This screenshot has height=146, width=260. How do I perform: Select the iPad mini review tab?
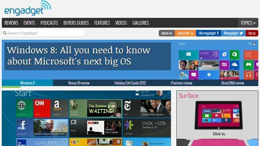[x=182, y=83]
